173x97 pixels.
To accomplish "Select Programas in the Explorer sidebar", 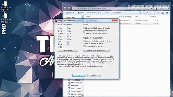I will coord(73,86).
